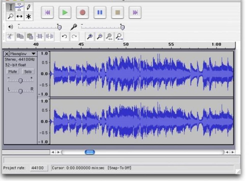This screenshot has width=249, height=181.
Task: Click the Project rate field 44100
Action: coord(39,168)
